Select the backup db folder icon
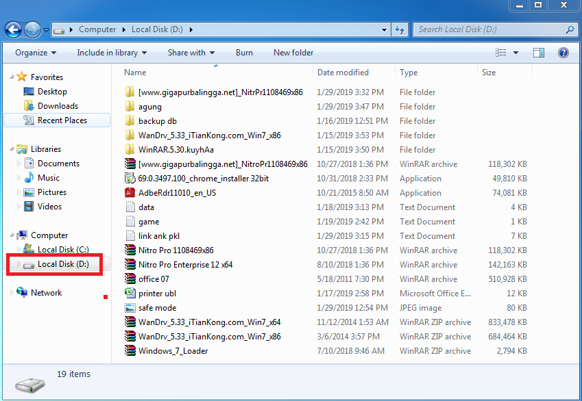 [x=130, y=121]
